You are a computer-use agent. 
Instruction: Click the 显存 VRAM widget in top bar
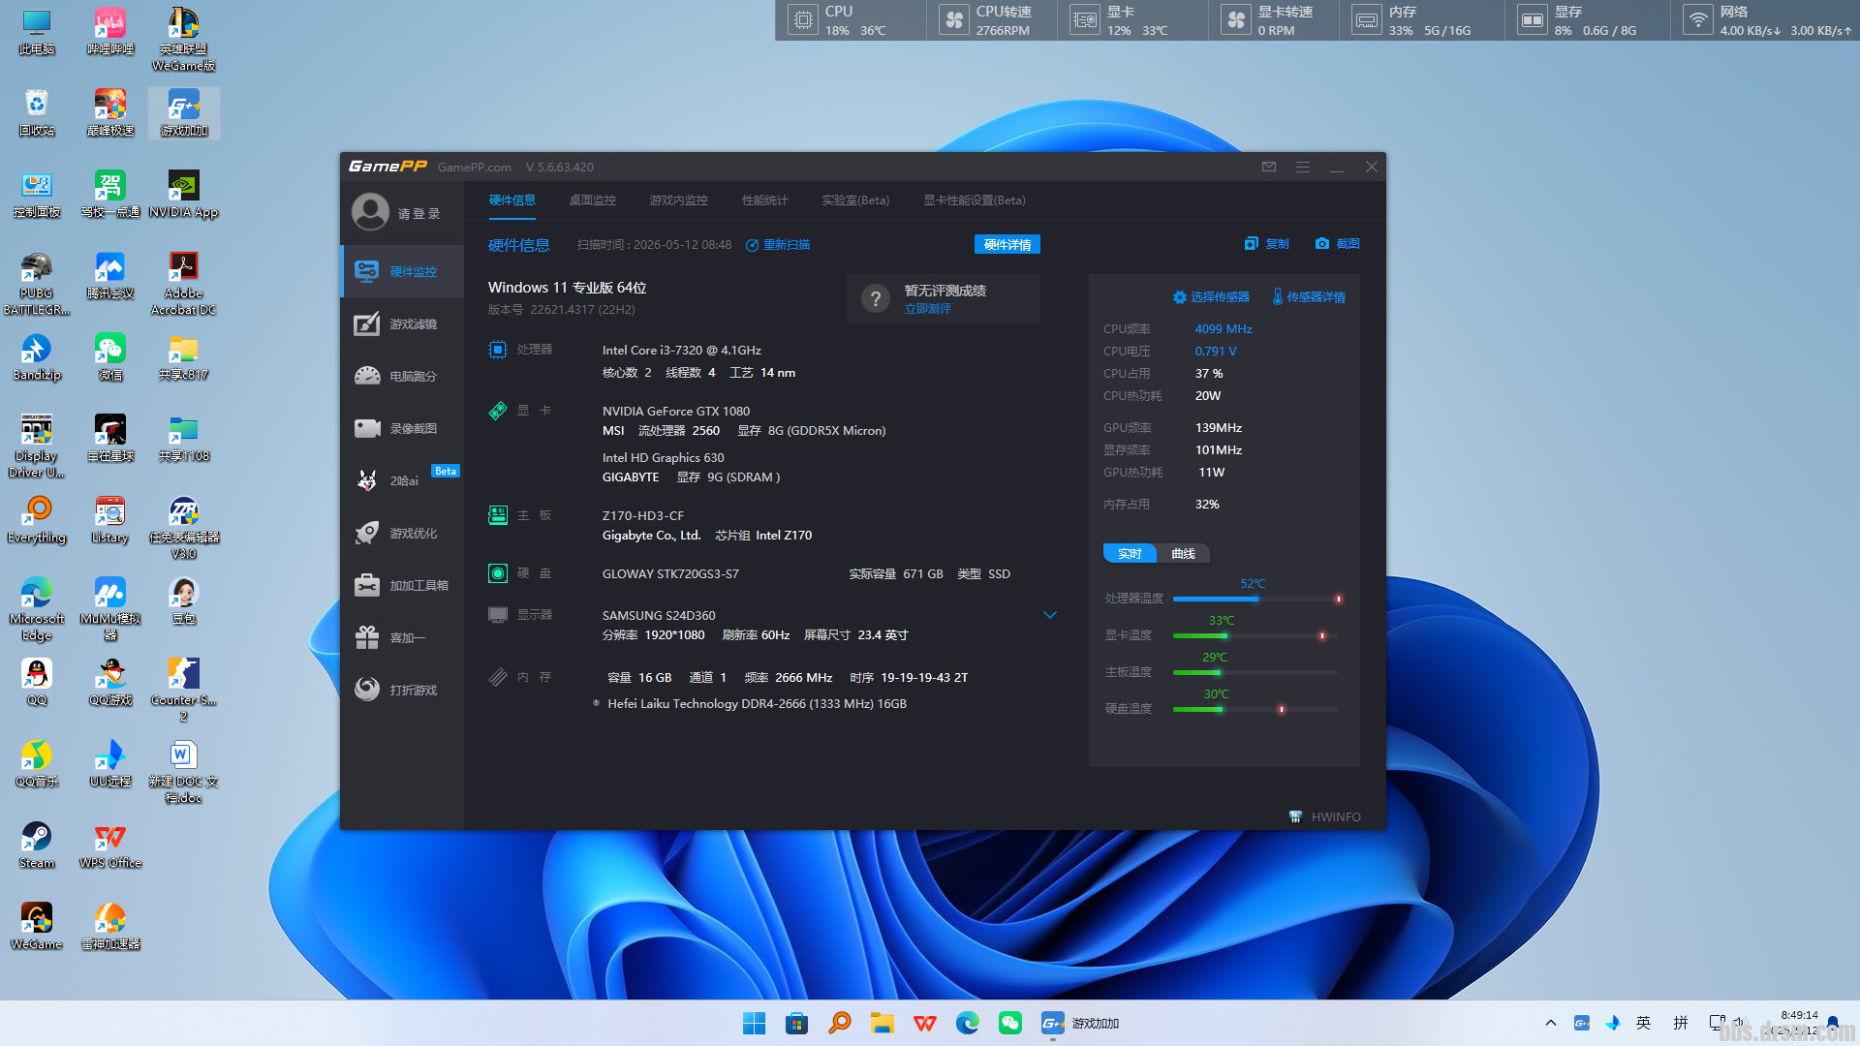click(1587, 20)
